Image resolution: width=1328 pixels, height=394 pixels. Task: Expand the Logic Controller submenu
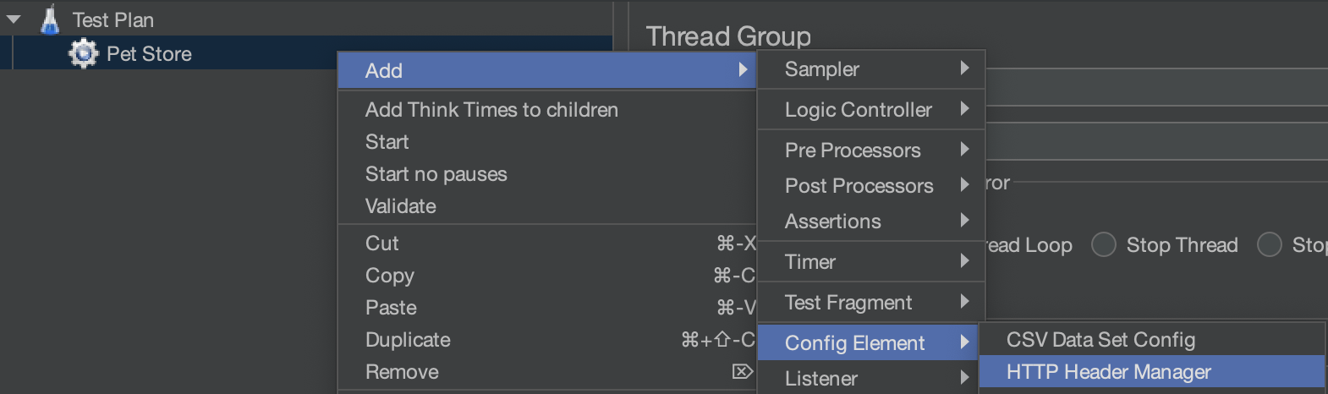[871, 110]
